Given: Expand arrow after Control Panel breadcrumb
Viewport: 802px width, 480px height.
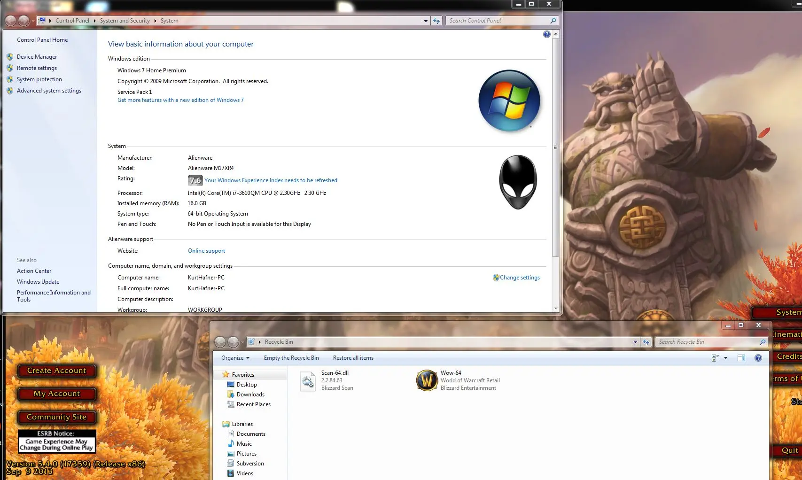Looking at the screenshot, I should (94, 21).
